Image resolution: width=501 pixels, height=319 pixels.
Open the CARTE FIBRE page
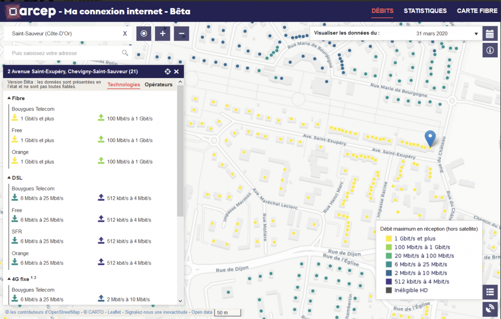pyautogui.click(x=477, y=11)
